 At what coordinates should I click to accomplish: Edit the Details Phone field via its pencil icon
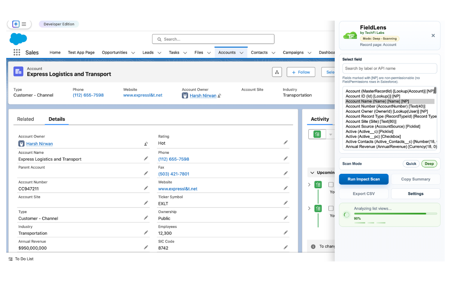click(286, 159)
